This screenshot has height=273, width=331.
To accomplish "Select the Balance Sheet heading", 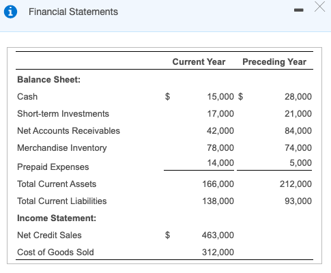I will tap(49, 80).
